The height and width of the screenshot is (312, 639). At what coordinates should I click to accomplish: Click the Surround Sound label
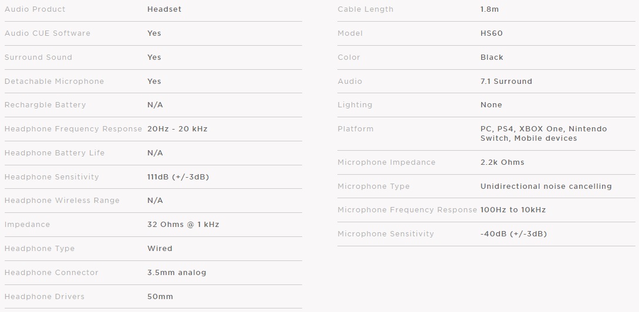click(38, 57)
